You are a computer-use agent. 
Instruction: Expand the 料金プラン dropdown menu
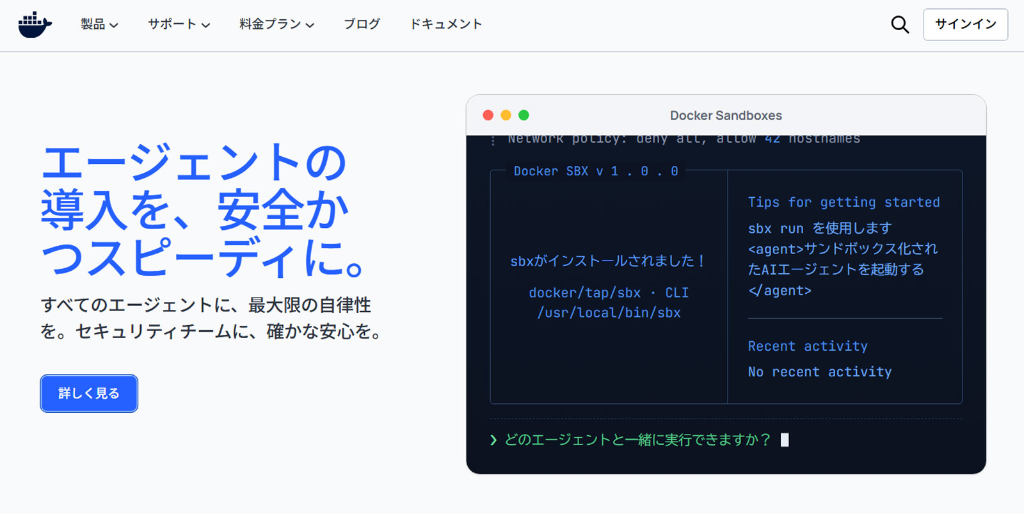(276, 24)
